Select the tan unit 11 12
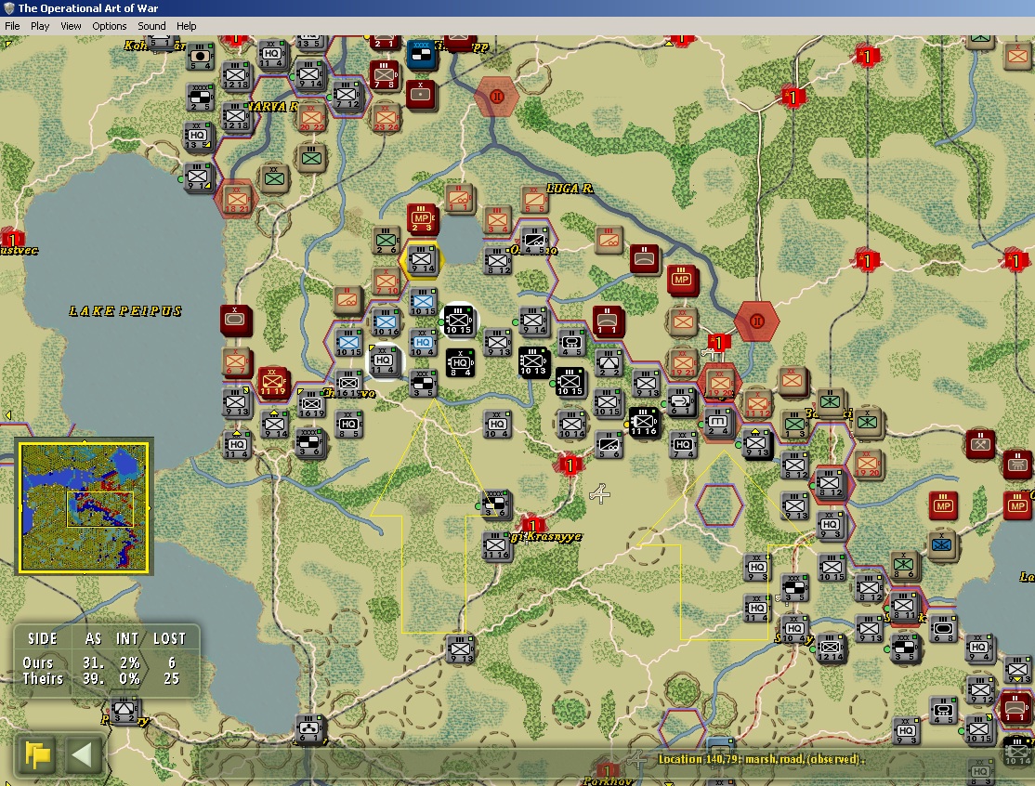 pos(758,404)
